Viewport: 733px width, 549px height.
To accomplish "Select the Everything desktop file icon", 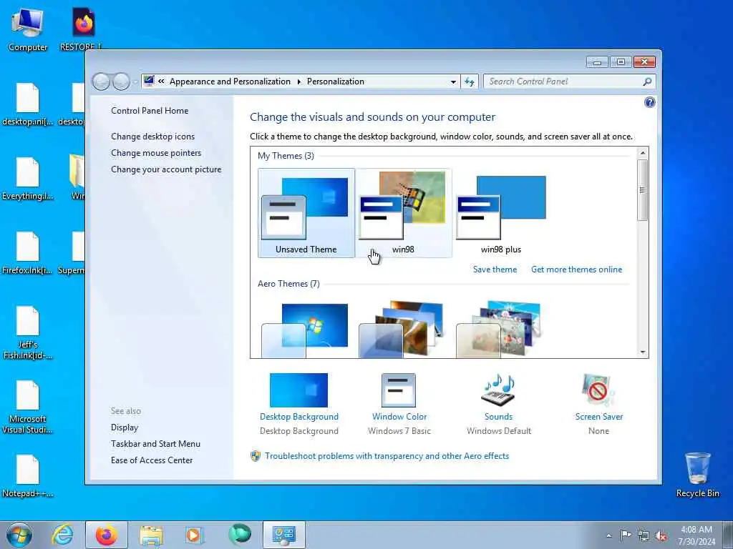I will click(28, 179).
